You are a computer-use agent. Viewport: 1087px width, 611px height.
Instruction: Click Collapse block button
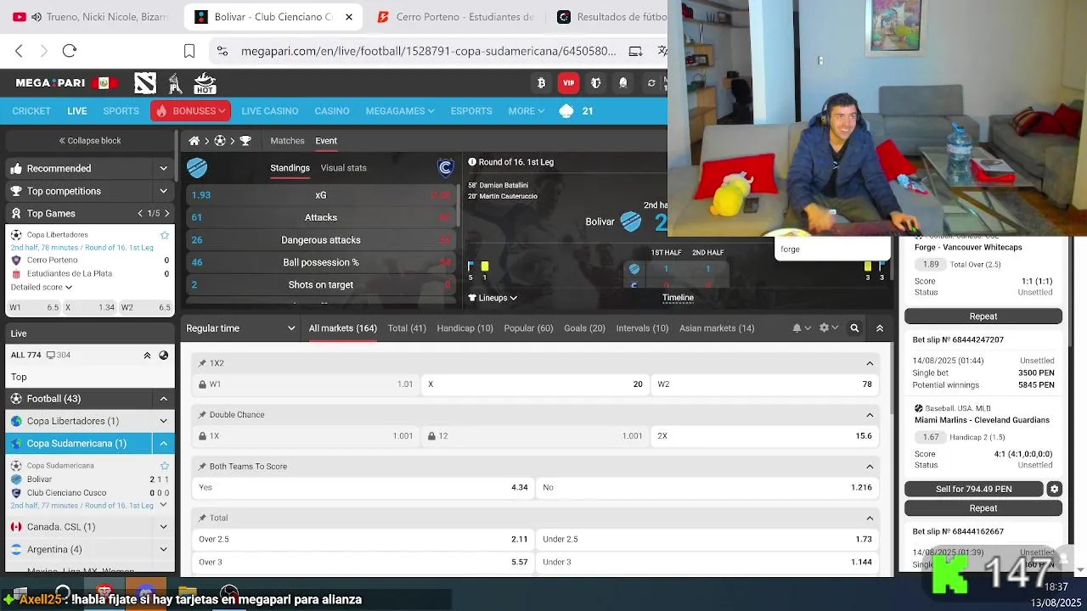89,141
